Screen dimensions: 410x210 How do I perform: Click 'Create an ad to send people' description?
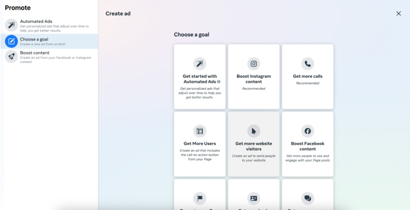[253, 158]
